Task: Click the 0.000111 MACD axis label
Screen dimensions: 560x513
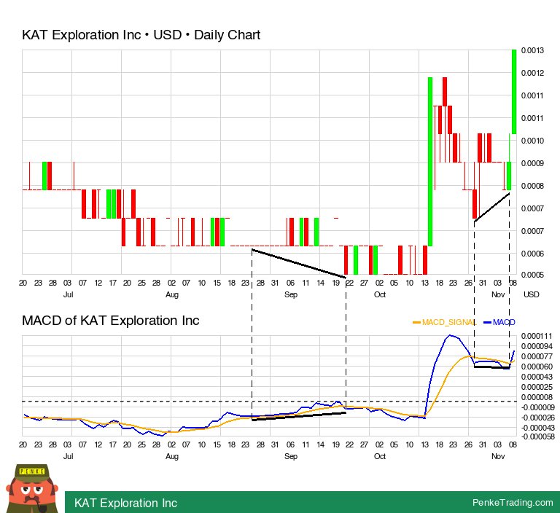Action: pyautogui.click(x=537, y=336)
